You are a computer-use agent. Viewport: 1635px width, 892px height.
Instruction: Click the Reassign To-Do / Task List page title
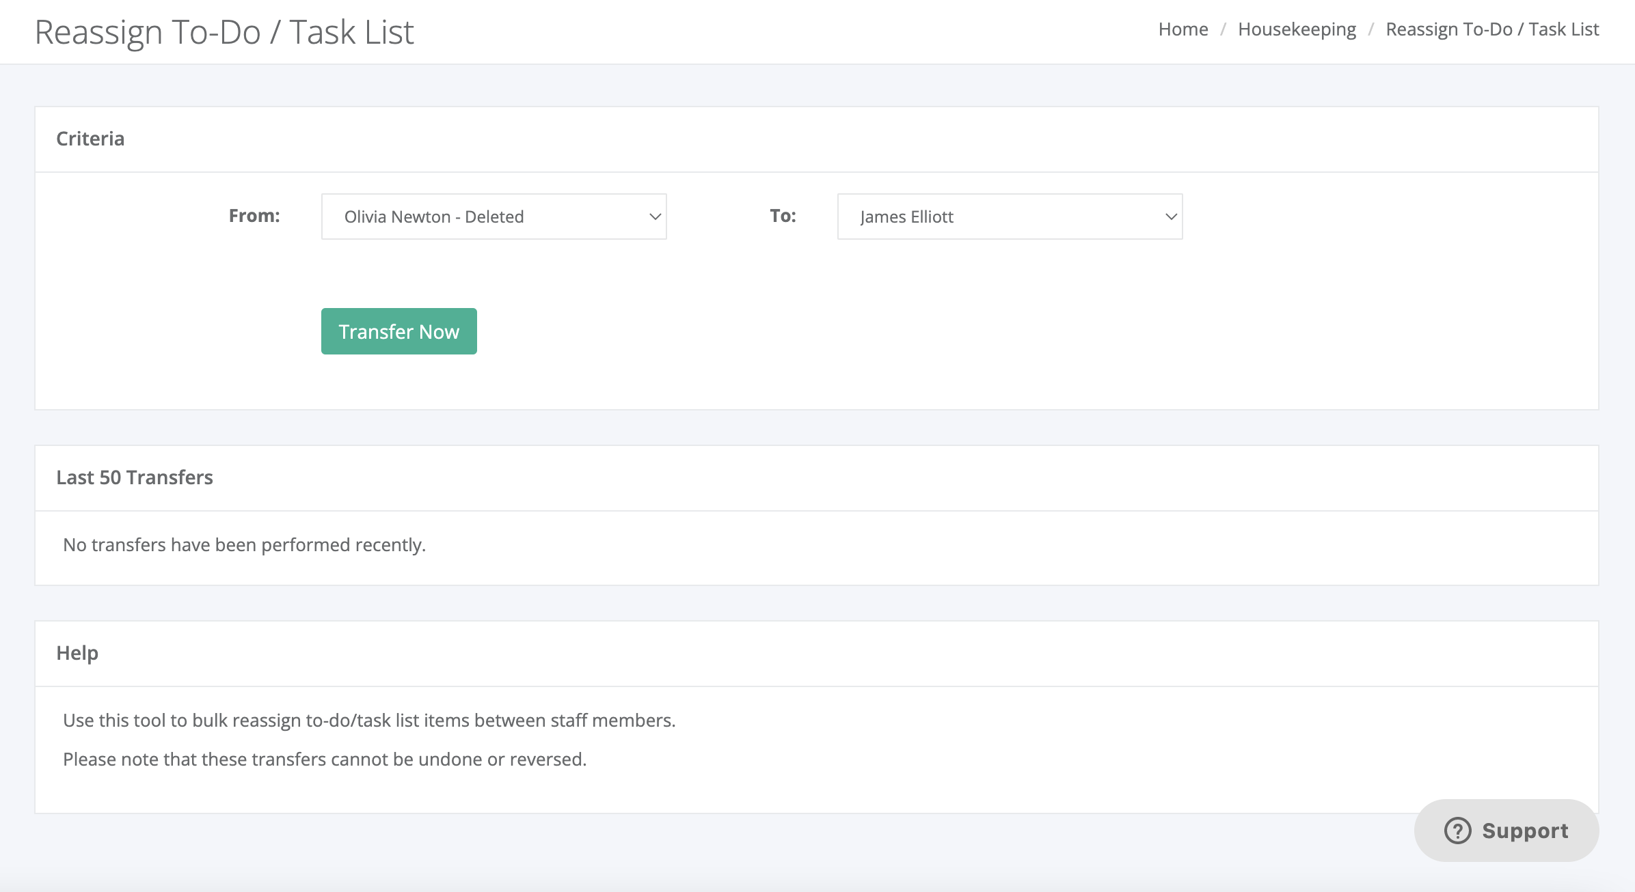224,32
